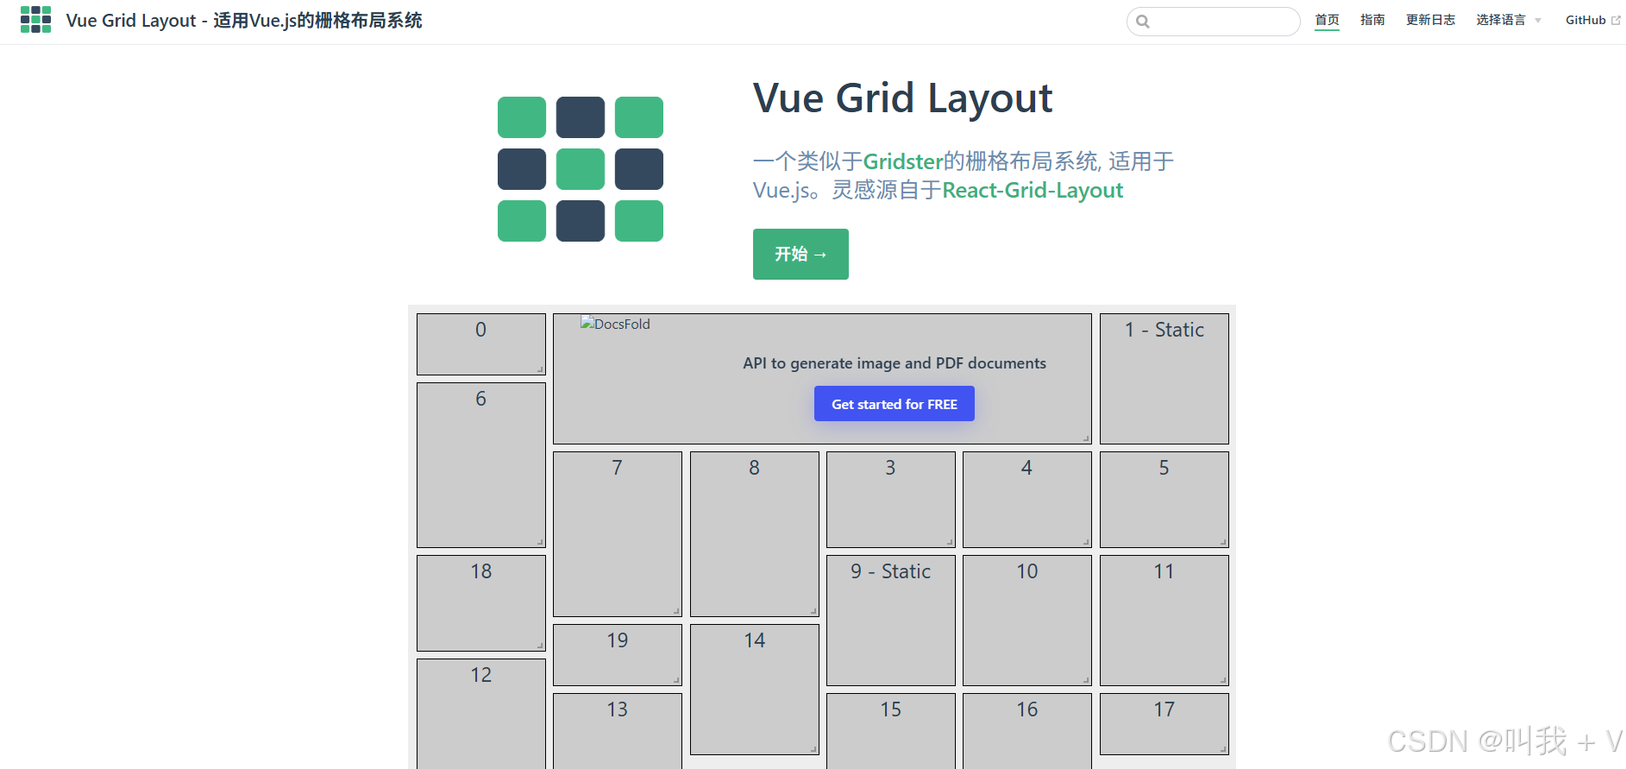
Task: Click resize handle of grid item 10
Action: point(1086,680)
